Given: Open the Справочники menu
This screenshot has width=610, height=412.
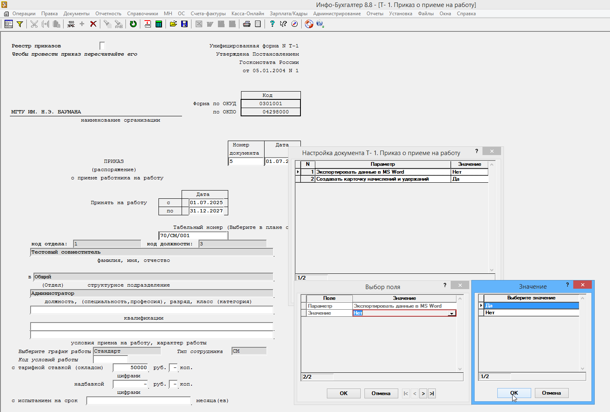Looking at the screenshot, I should [142, 14].
